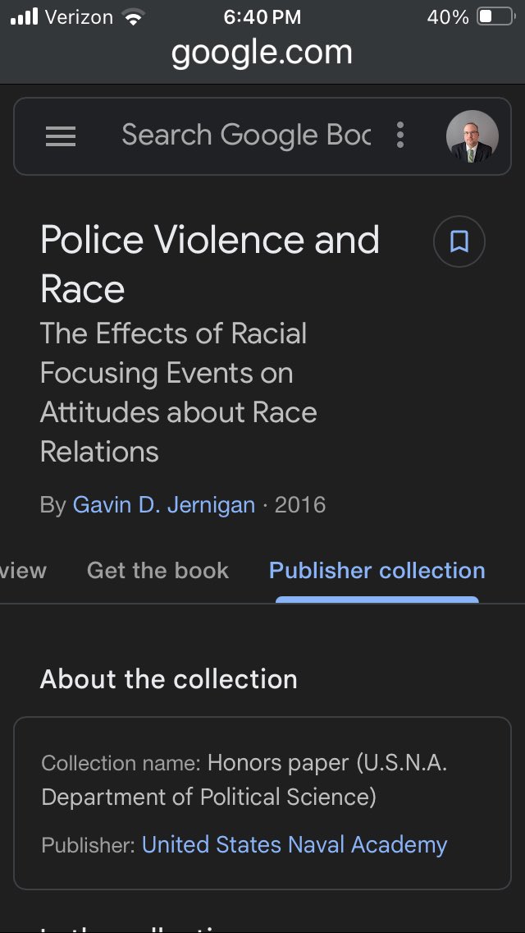Screen dimensions: 525x933
Task: Tap the Police Violence and Race title
Action: [210, 264]
